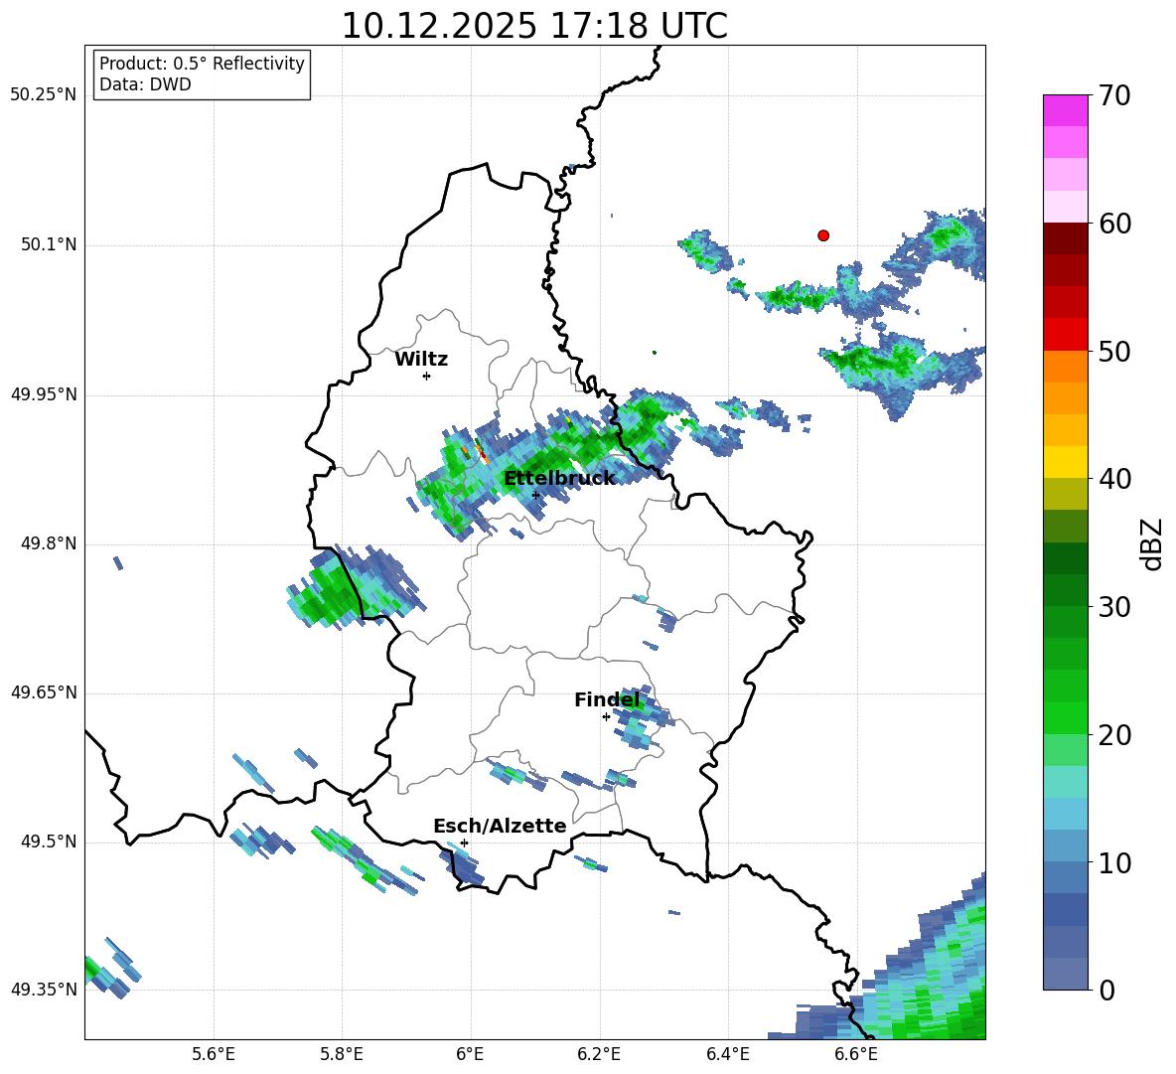Click the Product: 0.5° Reflectivity text

point(202,64)
